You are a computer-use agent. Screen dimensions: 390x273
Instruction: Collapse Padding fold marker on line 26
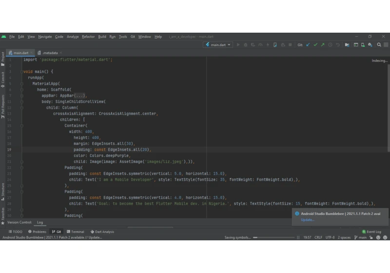[21, 192]
